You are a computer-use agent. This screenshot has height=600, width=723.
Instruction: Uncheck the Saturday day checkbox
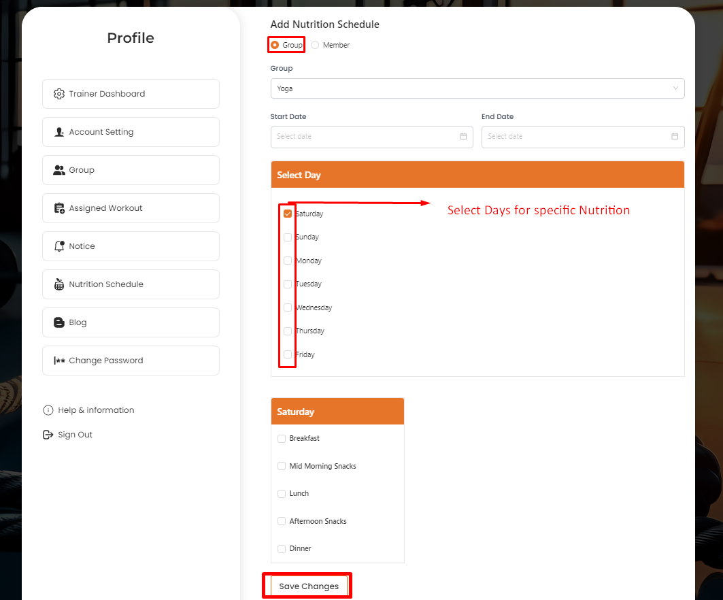(x=288, y=214)
